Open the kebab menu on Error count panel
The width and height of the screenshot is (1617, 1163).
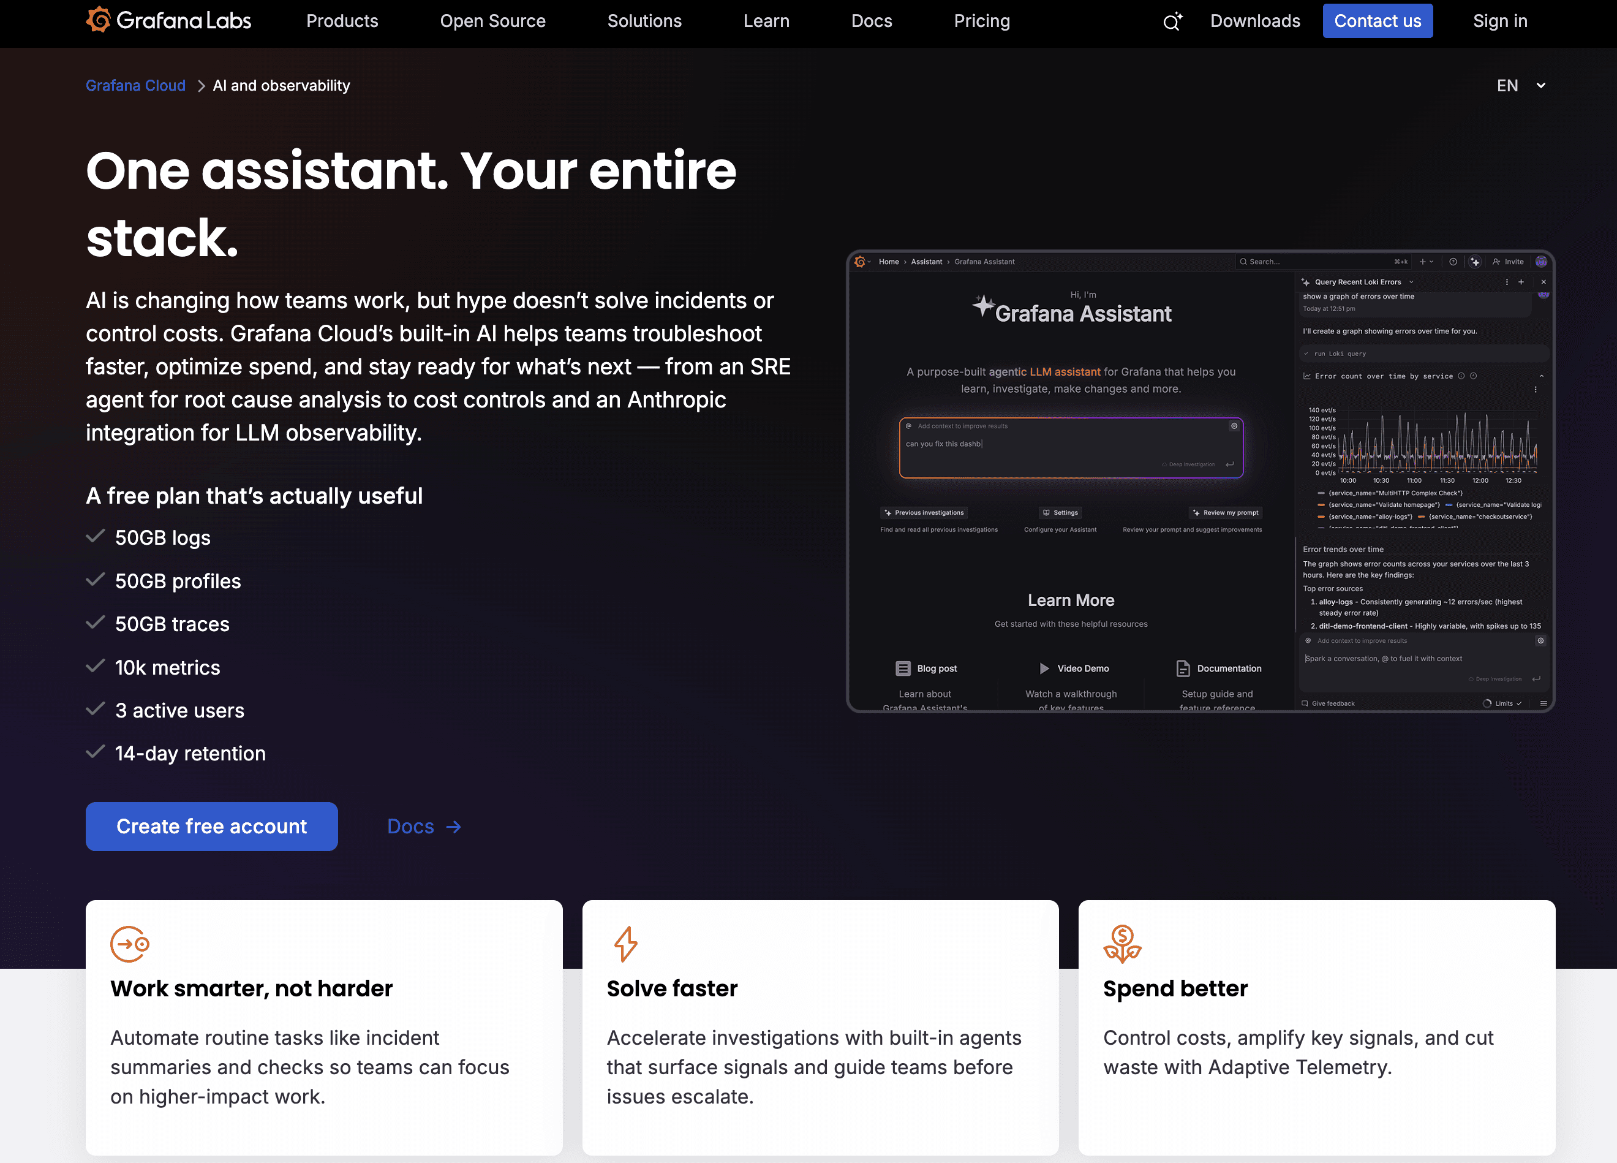click(x=1536, y=389)
